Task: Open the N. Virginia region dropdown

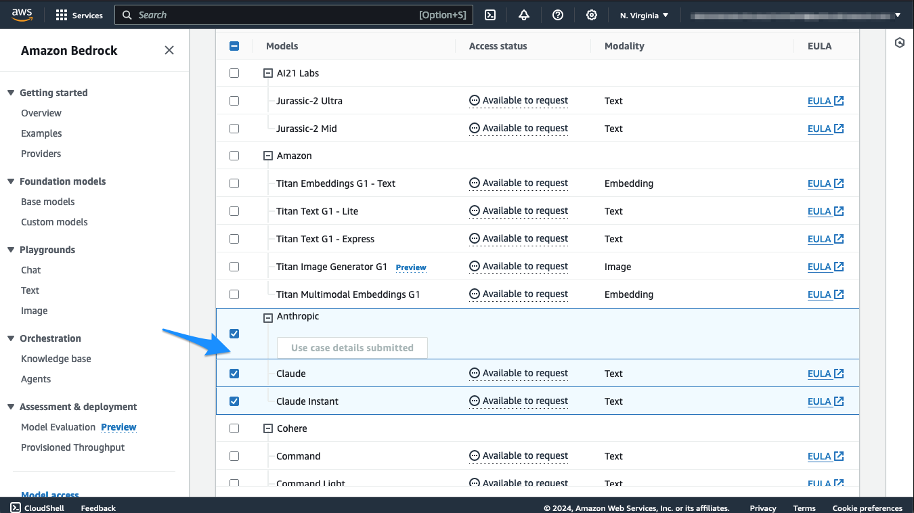Action: [644, 15]
